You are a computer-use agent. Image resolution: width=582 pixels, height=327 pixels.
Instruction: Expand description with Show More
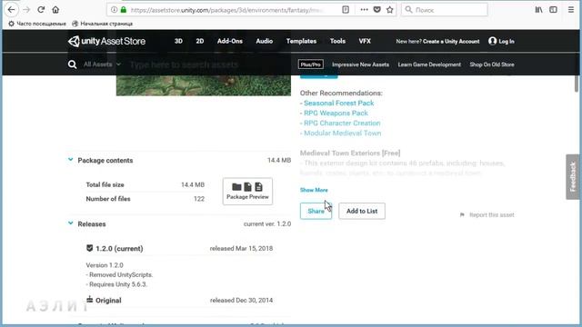[x=314, y=190]
